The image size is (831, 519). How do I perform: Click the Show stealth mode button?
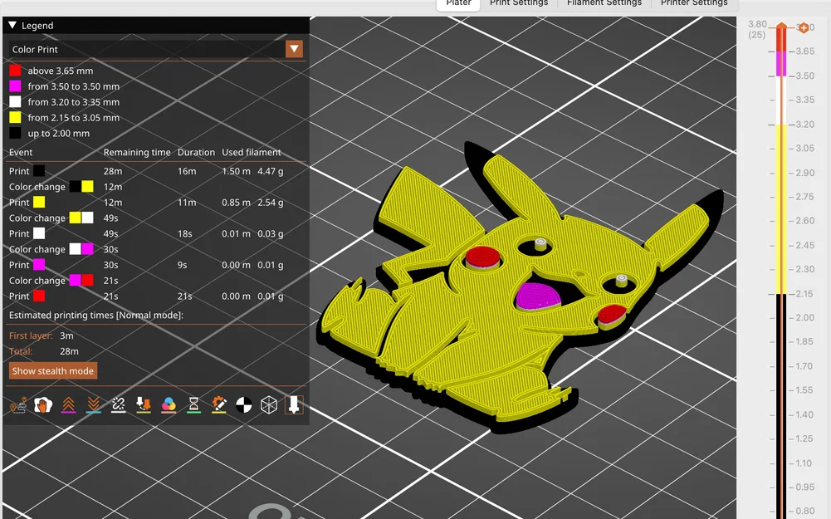click(x=52, y=370)
